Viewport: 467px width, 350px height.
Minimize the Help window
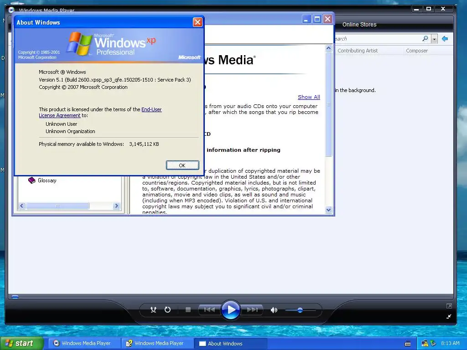click(306, 19)
